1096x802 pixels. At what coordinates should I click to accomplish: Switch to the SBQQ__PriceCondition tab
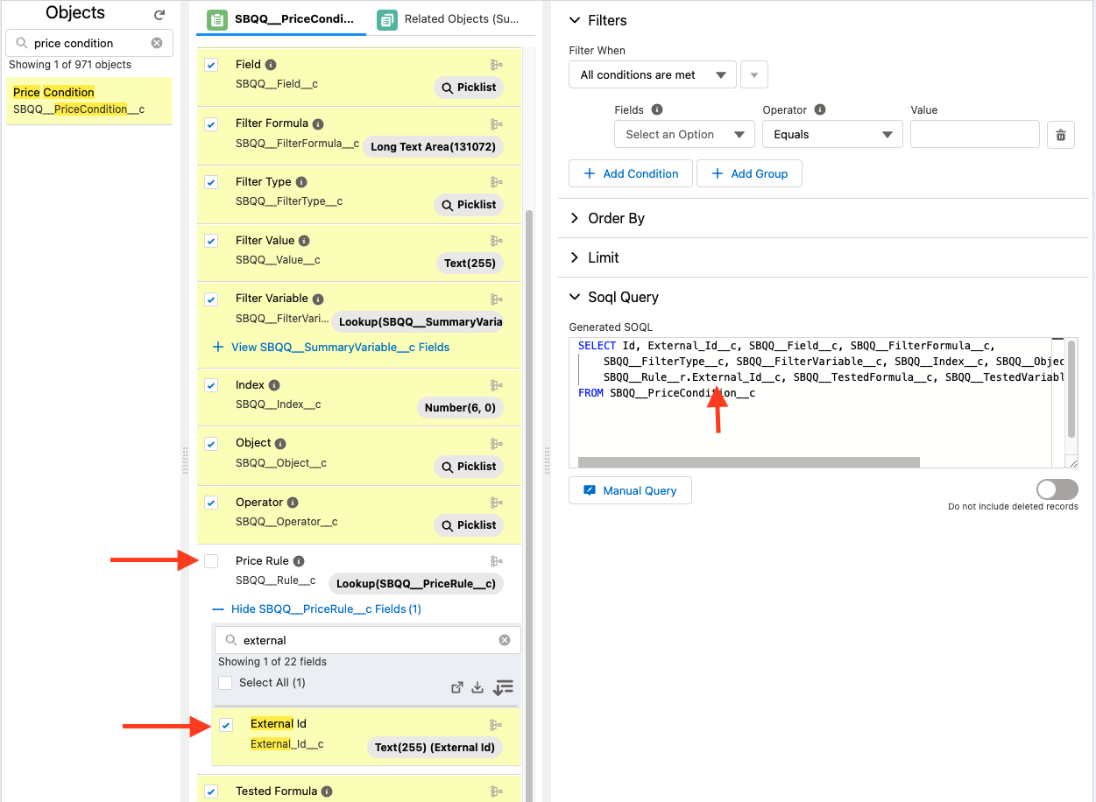pyautogui.click(x=281, y=18)
